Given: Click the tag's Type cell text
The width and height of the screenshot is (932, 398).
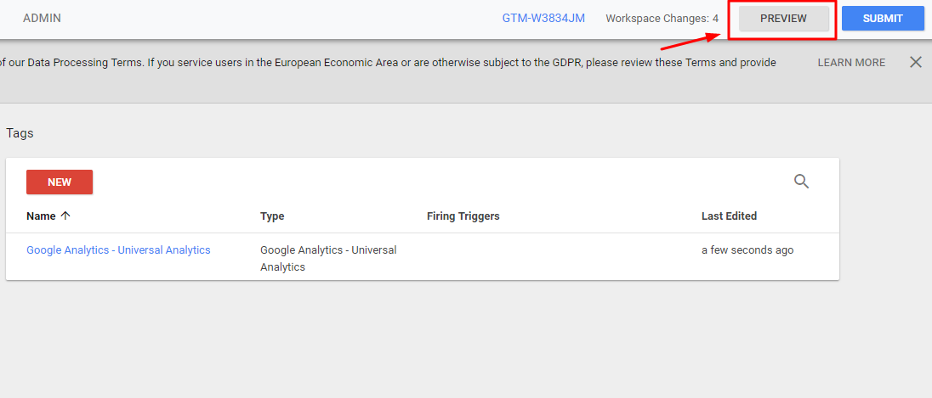Looking at the screenshot, I should click(x=327, y=258).
